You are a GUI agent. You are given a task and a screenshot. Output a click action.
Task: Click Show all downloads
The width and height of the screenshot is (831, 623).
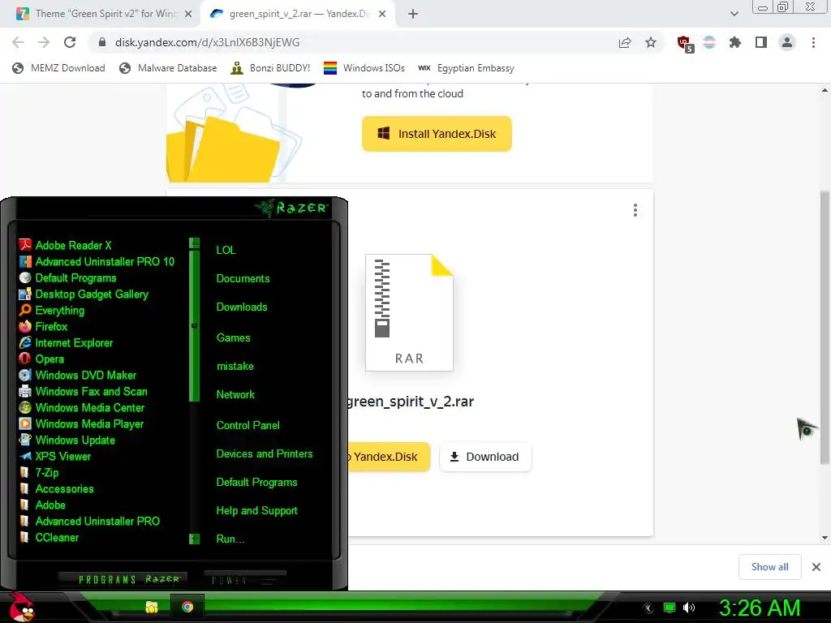coord(769,567)
